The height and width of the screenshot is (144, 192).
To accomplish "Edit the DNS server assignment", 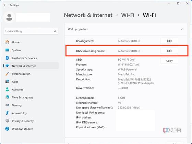I will click(x=169, y=51).
